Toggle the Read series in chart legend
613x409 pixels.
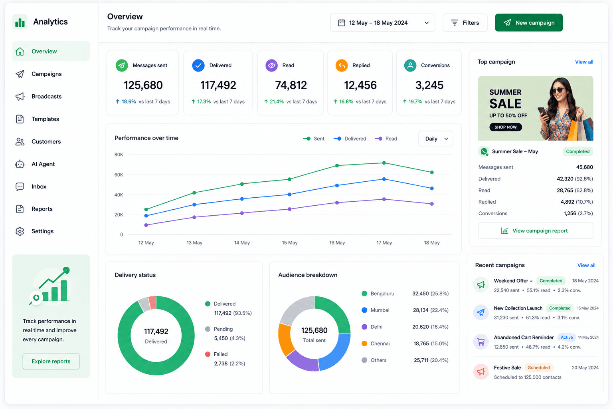[x=386, y=139]
